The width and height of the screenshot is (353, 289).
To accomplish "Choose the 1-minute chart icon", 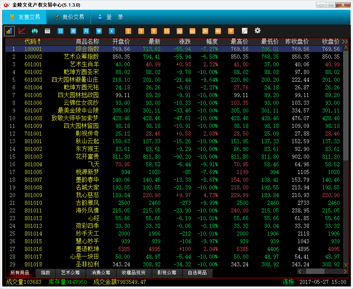I will [x=128, y=31].
